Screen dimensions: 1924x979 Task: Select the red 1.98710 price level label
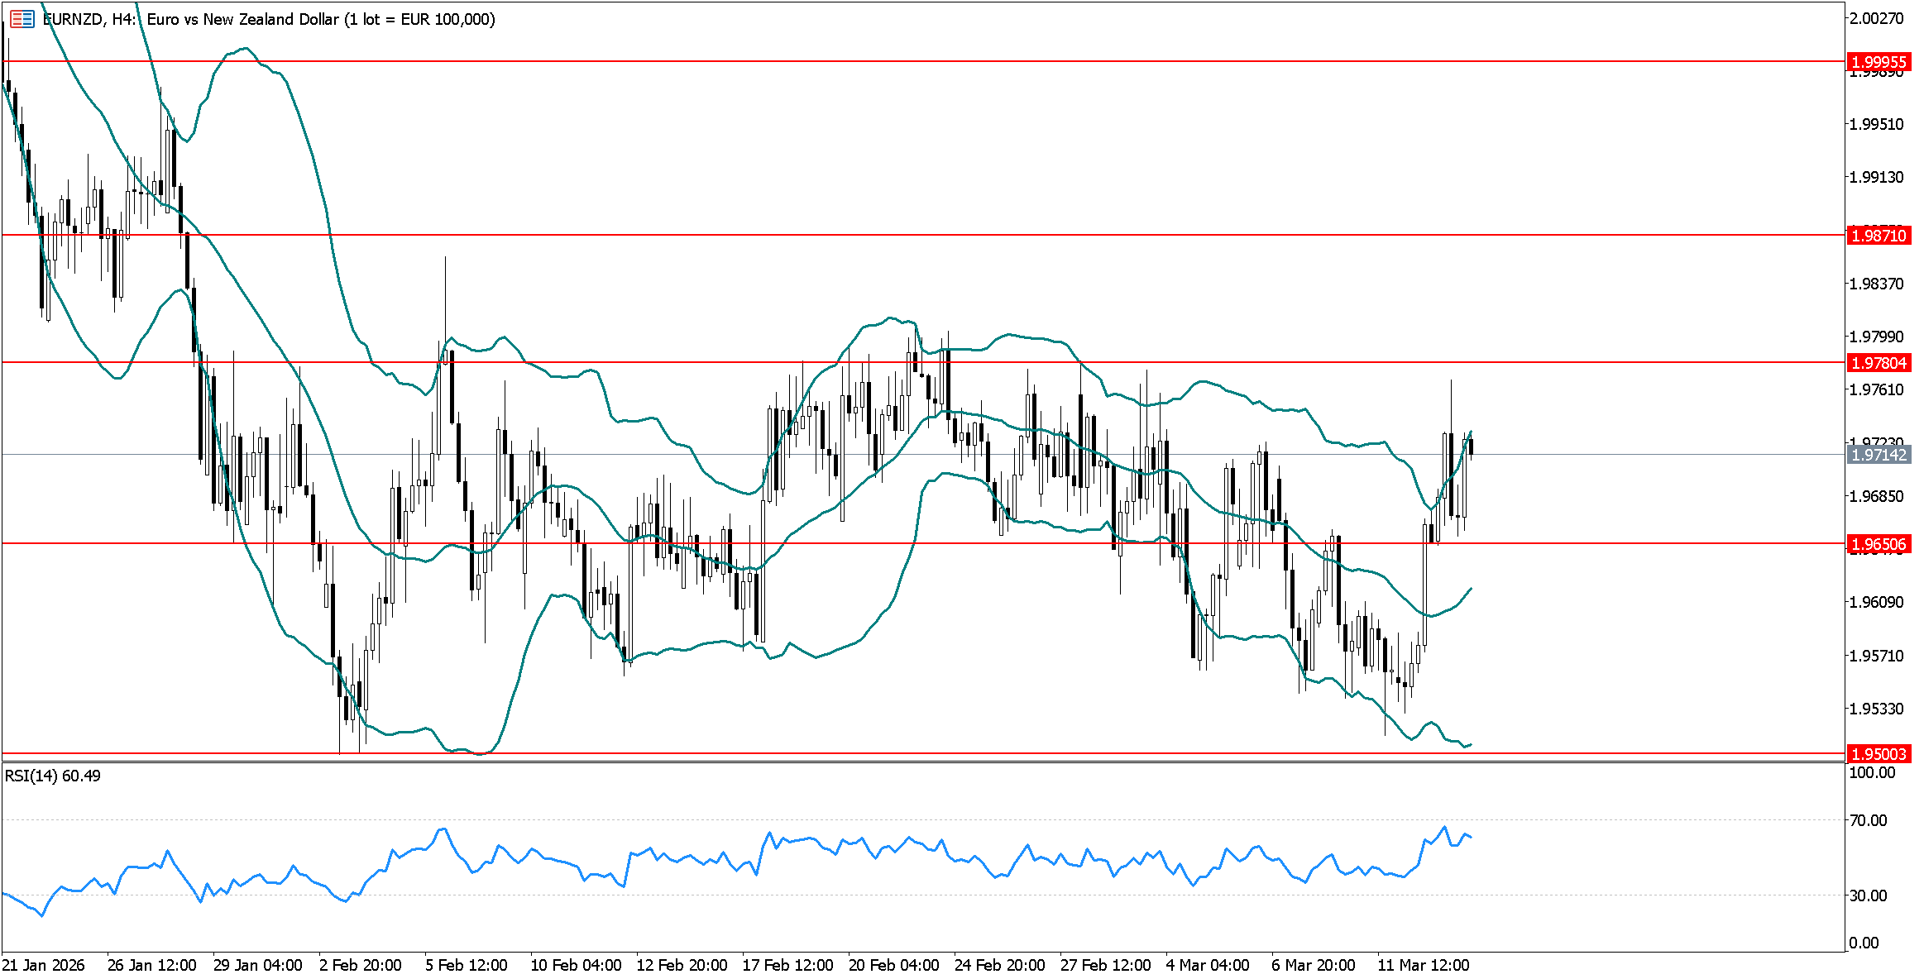(x=1878, y=236)
